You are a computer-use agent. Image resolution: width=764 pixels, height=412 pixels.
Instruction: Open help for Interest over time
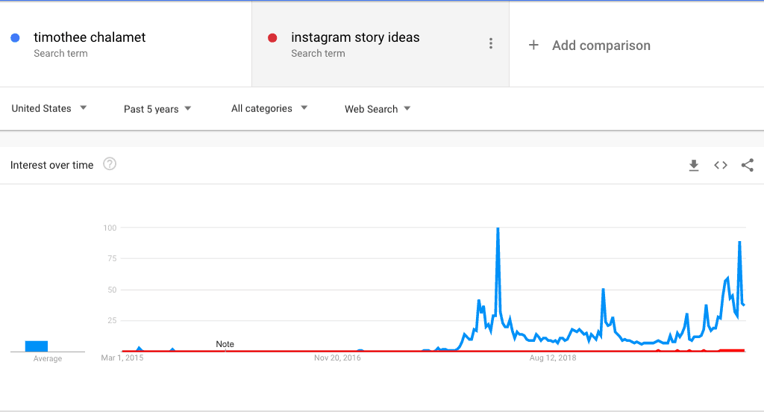point(110,163)
